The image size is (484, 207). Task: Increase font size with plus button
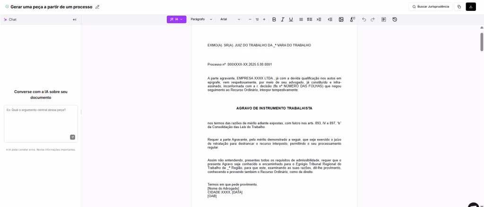(264, 19)
